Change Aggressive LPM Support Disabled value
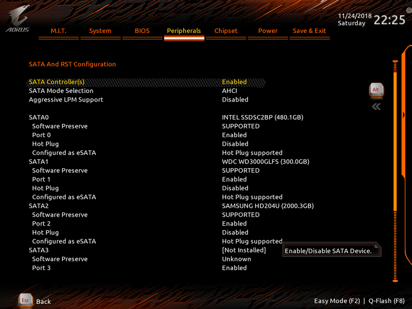Viewport: 412px width, 309px height. (235, 100)
